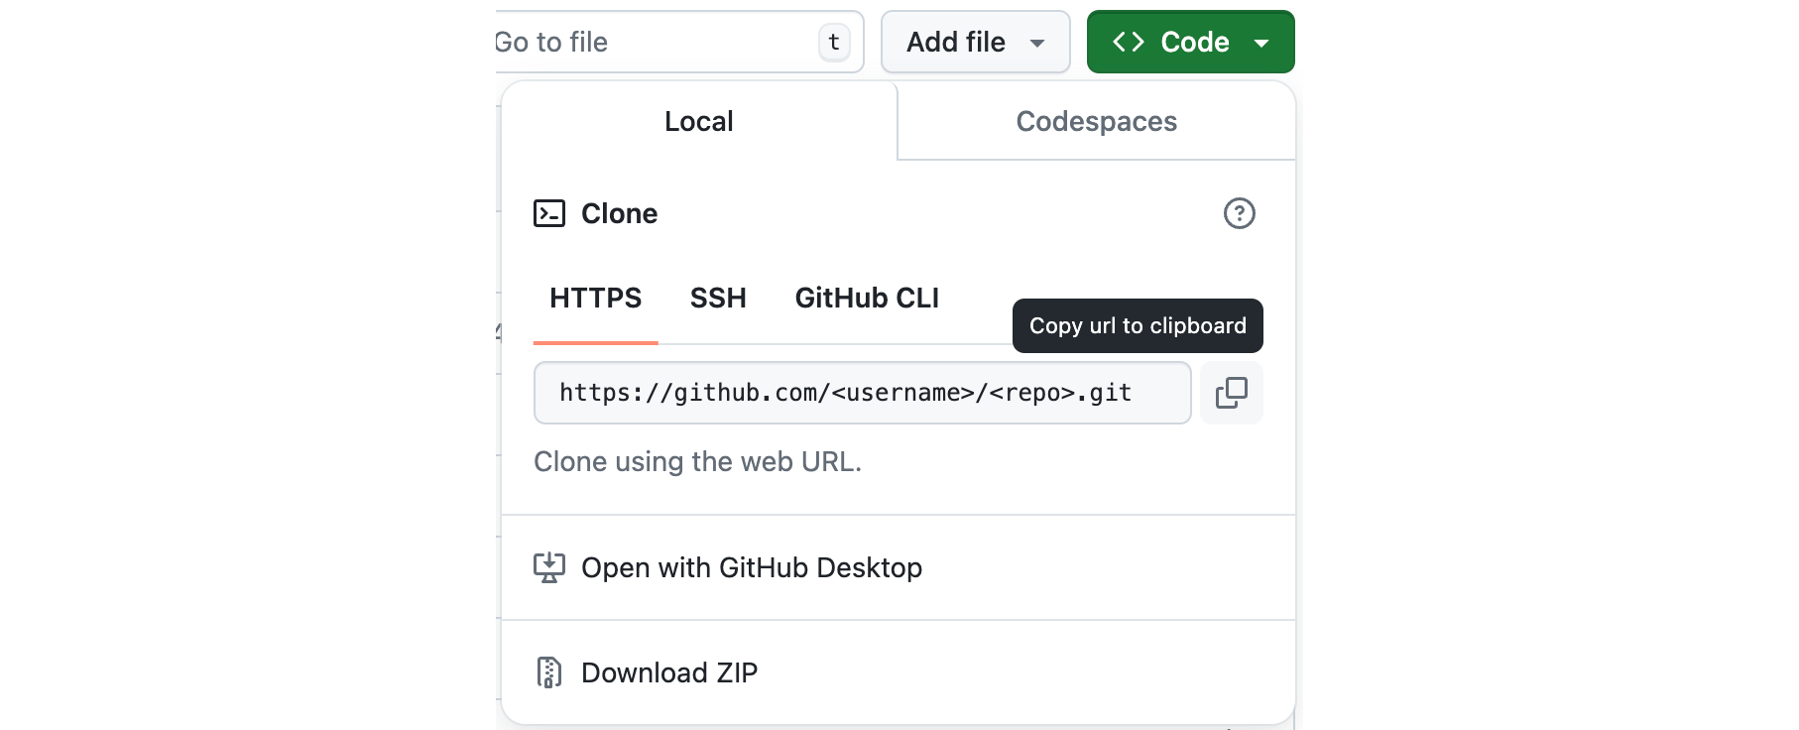Collapse the green Code dropdown caret
The height and width of the screenshot is (730, 1799).
(1261, 43)
